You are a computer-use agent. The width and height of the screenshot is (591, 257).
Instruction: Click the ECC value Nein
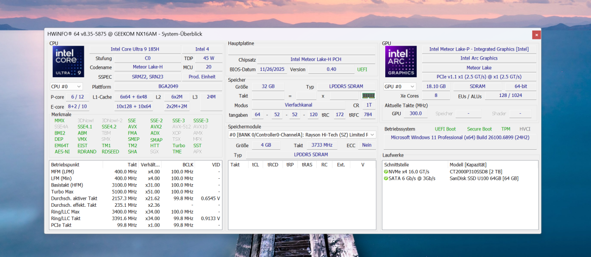(367, 145)
